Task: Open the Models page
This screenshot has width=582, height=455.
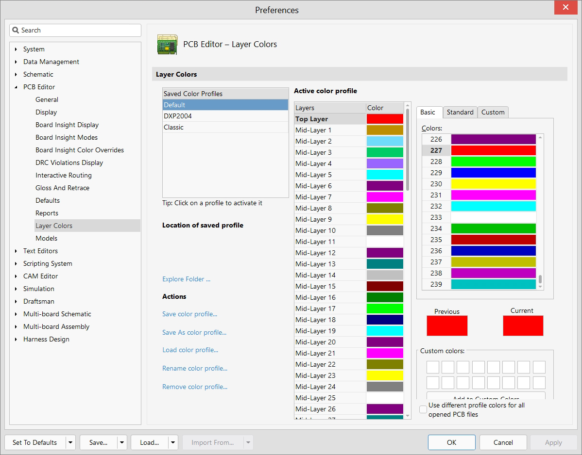Action: pyautogui.click(x=47, y=238)
